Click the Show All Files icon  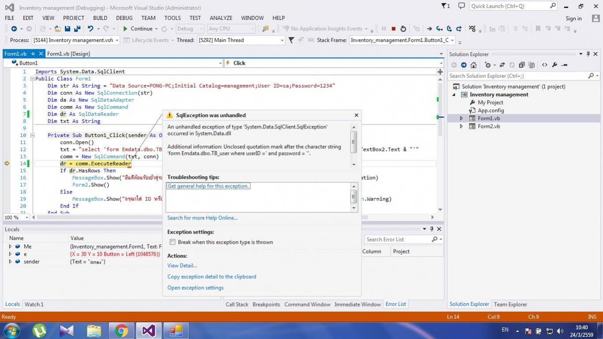click(x=531, y=65)
